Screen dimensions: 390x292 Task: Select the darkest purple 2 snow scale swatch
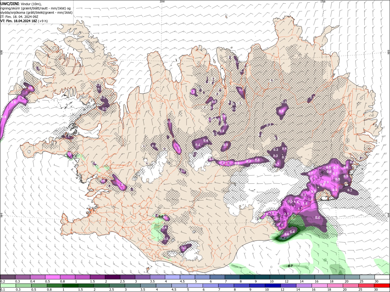[112, 277]
